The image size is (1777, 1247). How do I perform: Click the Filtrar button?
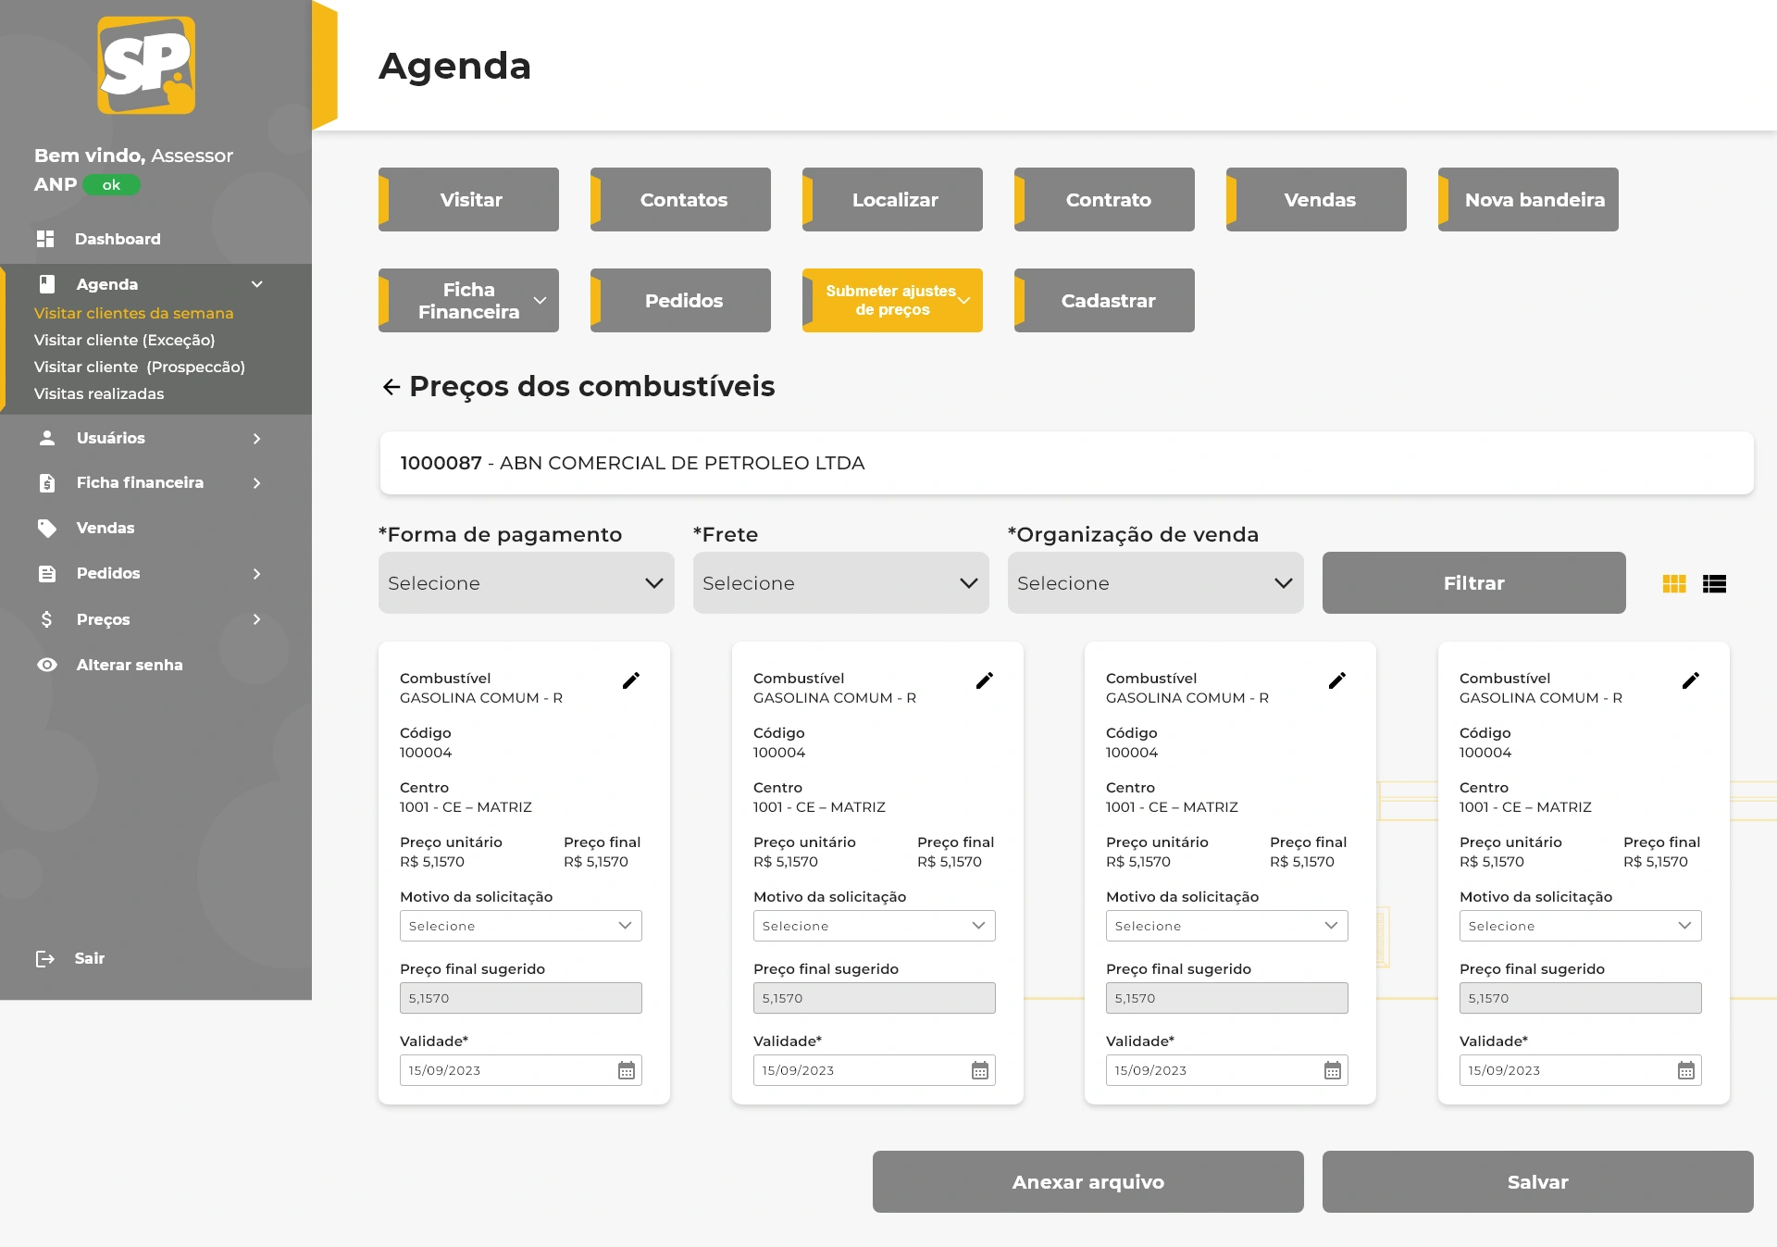[1473, 583]
